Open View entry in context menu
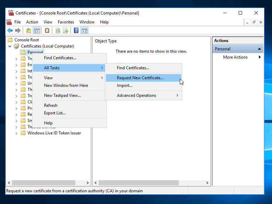 click(69, 78)
